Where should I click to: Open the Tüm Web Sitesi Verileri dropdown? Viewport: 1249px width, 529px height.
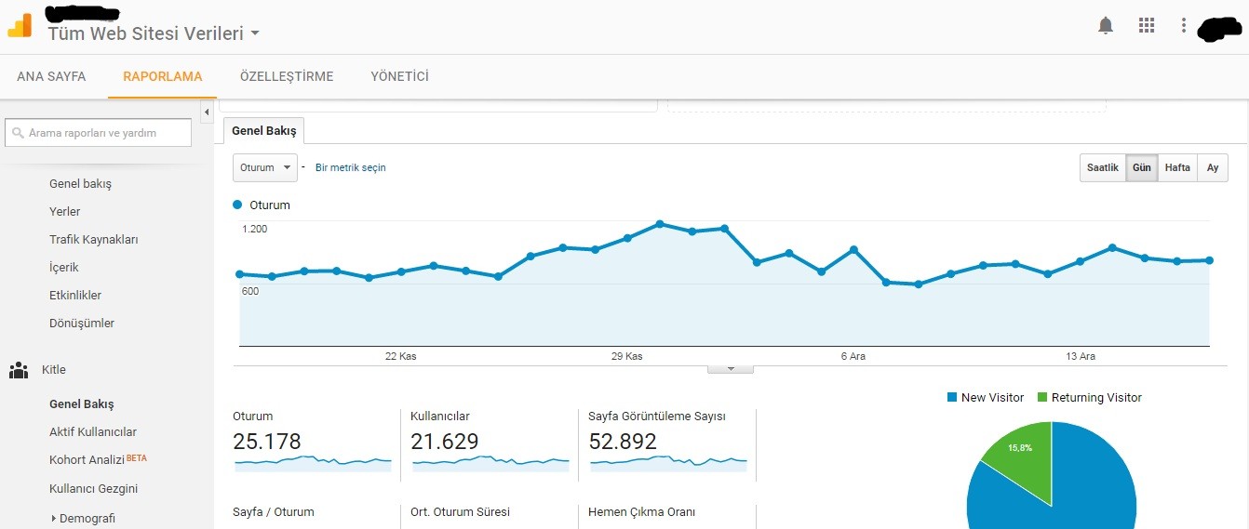click(154, 33)
